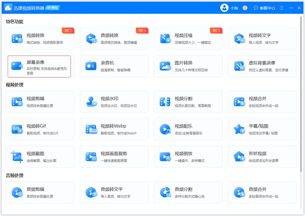Click the 视频配乐 background music icon
This screenshot has height=216, width=305.
(x=165, y=129)
